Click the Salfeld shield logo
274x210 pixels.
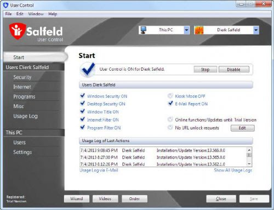coord(18,31)
